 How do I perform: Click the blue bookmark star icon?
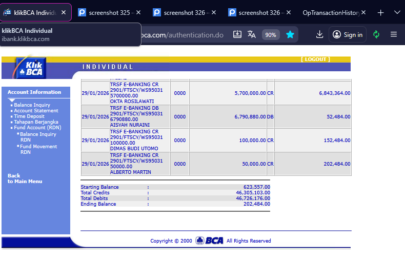(290, 34)
